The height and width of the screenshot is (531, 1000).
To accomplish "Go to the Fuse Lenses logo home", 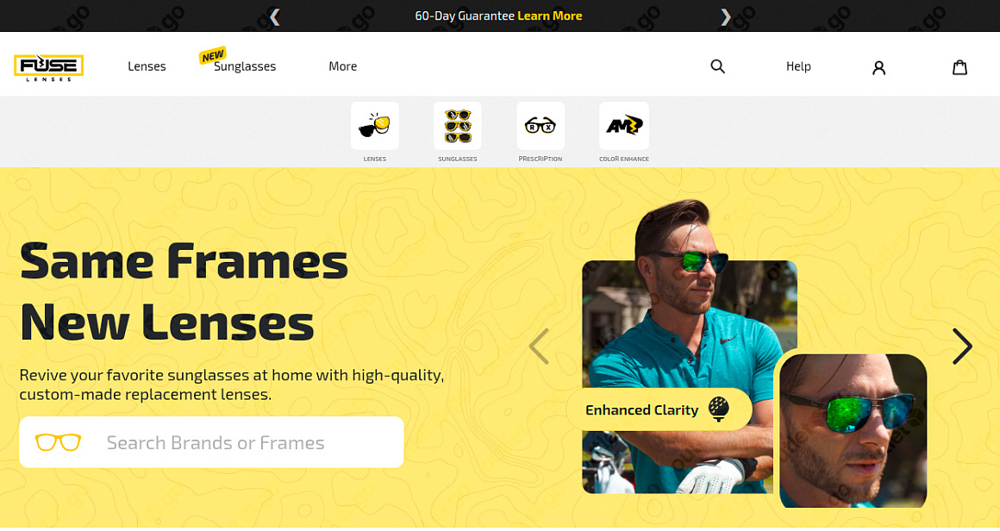I will point(48,67).
